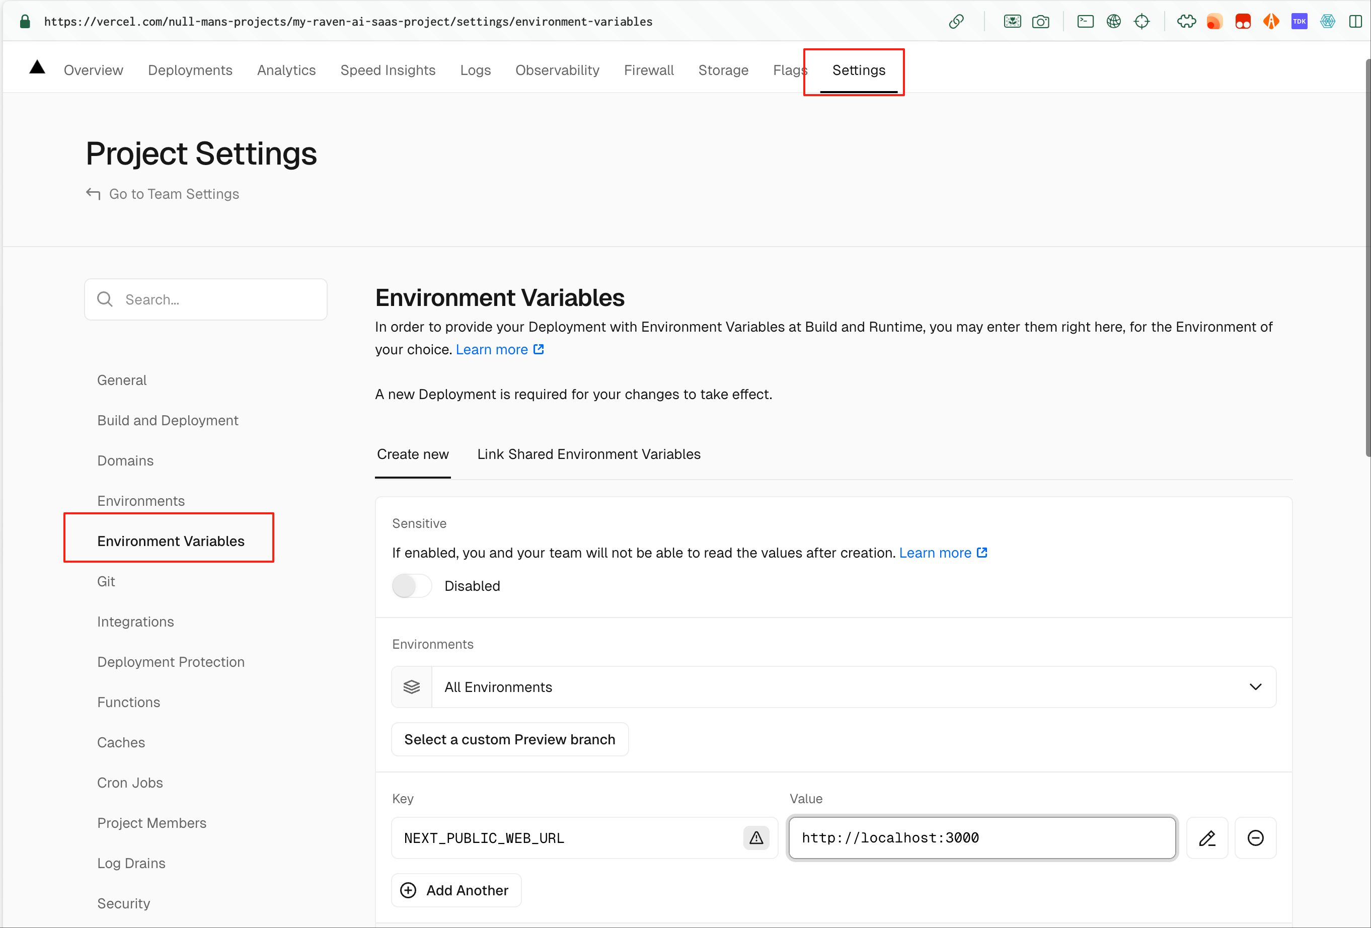1371x928 pixels.
Task: Click the camera screenshot icon
Action: coord(1041,22)
